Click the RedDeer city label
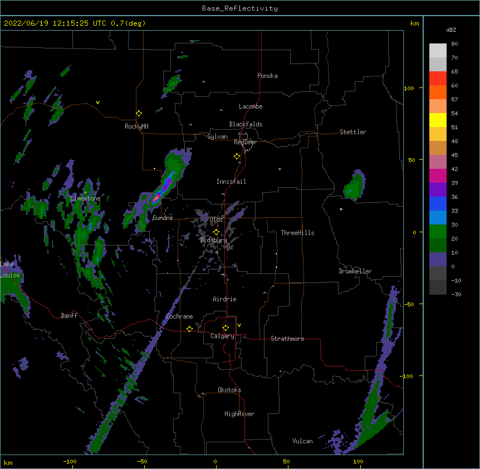480x469 pixels. 245,142
